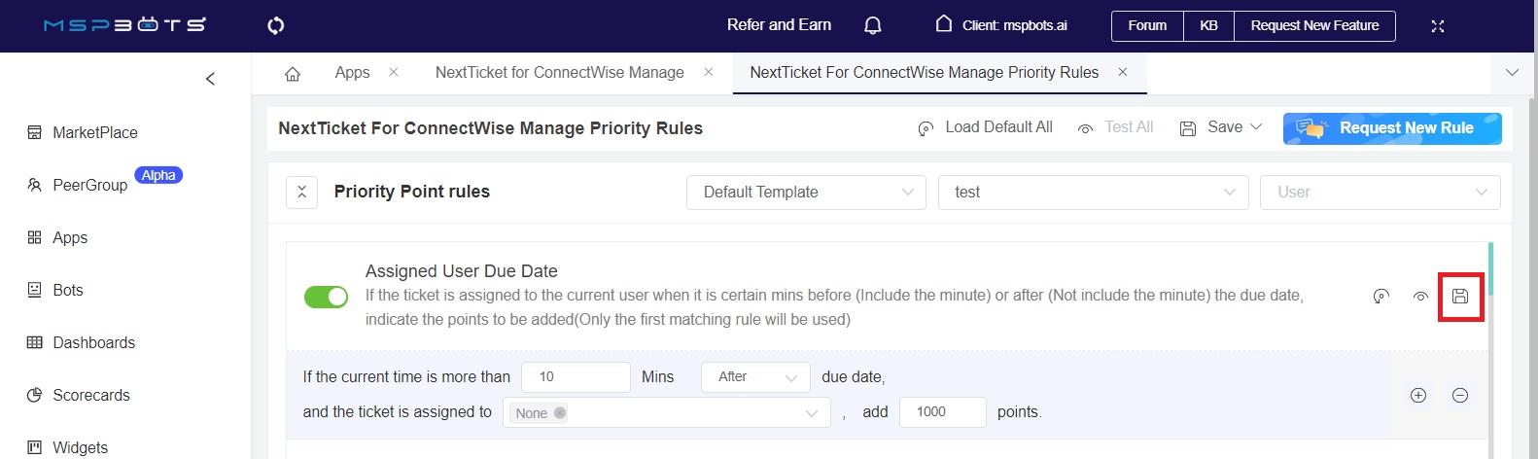Collapse the left sidebar navigation
The width and height of the screenshot is (1538, 459).
(x=210, y=79)
